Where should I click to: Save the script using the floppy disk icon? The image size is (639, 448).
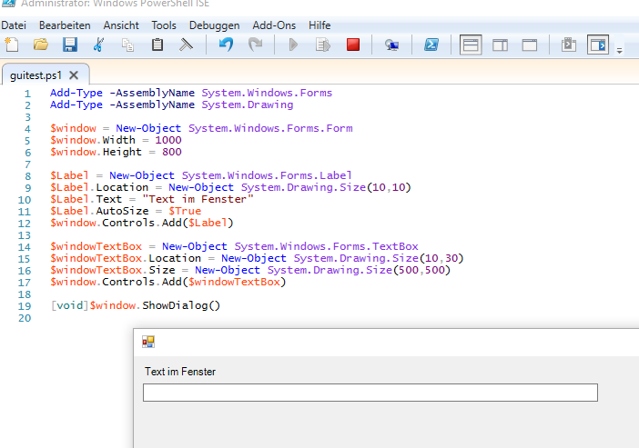pyautogui.click(x=69, y=45)
